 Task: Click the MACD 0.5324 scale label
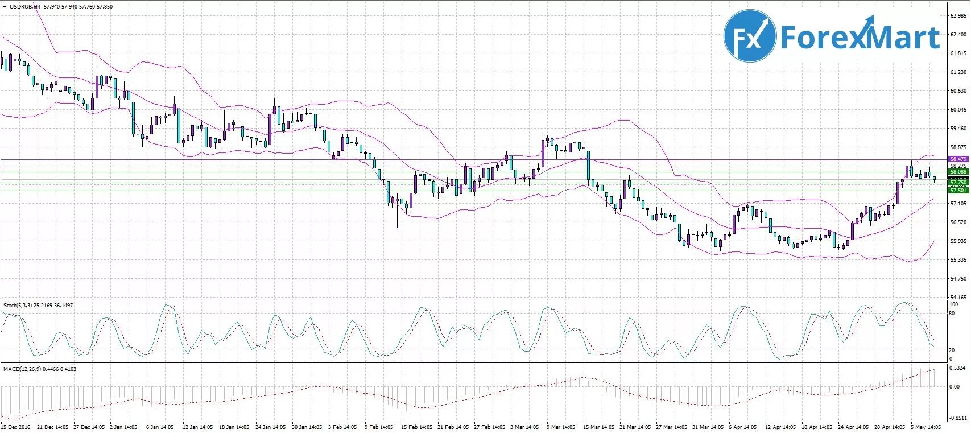pos(958,368)
